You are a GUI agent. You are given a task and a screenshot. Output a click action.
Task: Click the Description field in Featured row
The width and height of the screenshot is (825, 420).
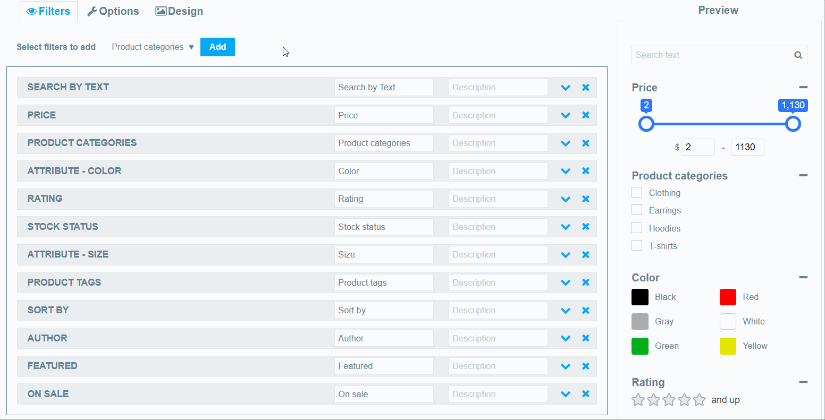click(x=498, y=366)
